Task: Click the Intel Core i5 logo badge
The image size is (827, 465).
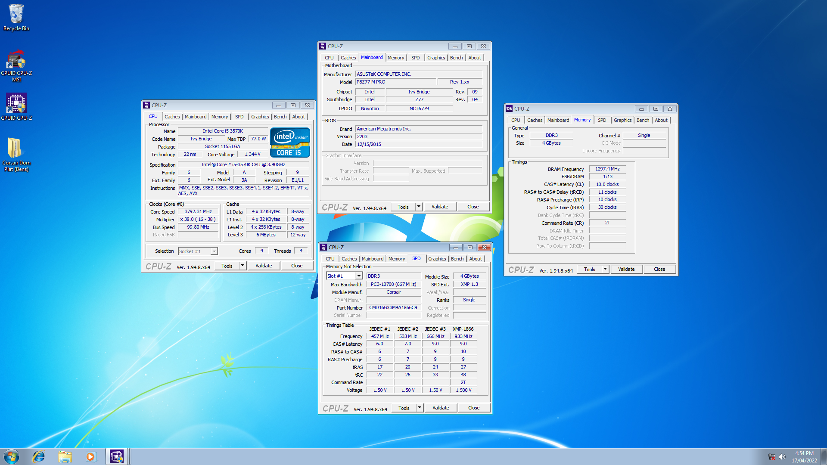Action: coord(290,143)
